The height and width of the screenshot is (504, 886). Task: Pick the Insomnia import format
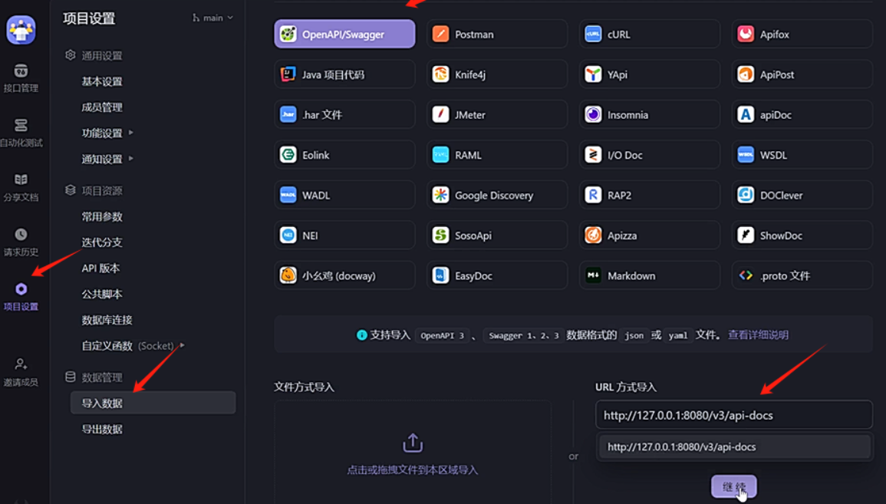pos(650,115)
